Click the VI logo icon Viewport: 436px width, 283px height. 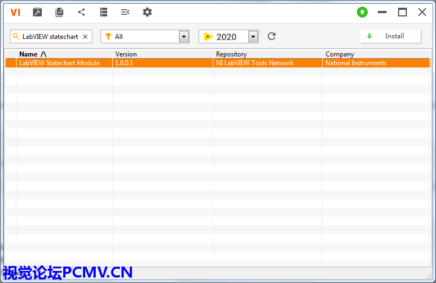[x=15, y=12]
